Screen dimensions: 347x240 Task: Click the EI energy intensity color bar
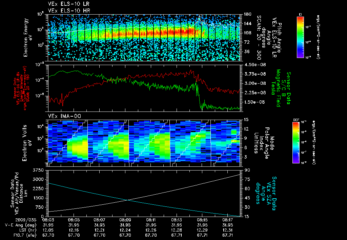point(300,37)
